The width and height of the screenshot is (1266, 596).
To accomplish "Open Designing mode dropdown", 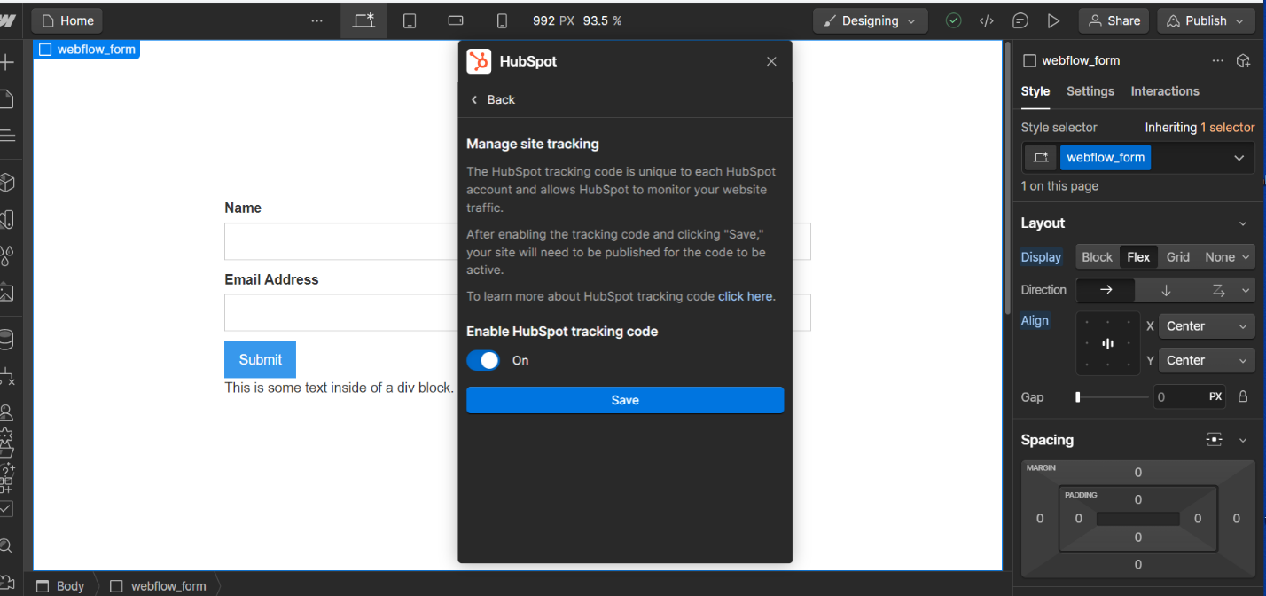I will (x=871, y=20).
